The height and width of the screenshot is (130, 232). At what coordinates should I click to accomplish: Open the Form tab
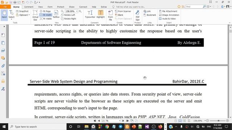[x=50, y=7]
